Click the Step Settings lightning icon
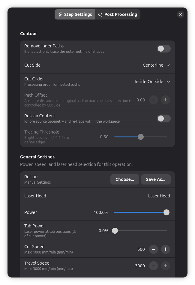 (60, 14)
